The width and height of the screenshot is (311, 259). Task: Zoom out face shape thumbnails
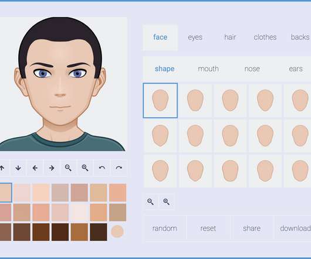pos(151,202)
